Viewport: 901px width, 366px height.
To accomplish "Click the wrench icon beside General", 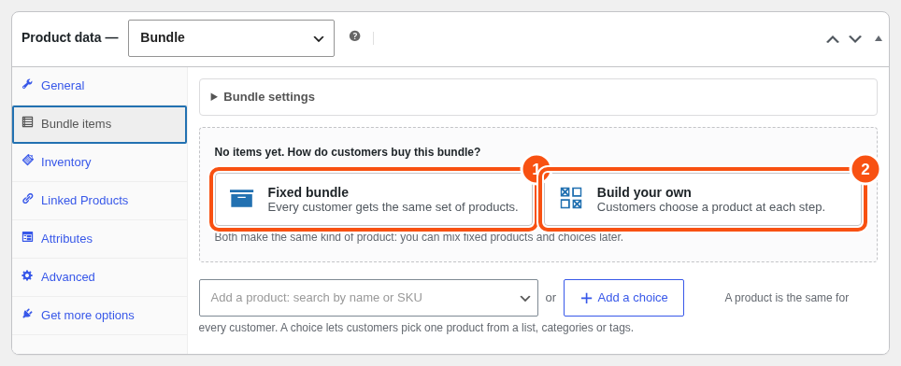I will pyautogui.click(x=27, y=84).
